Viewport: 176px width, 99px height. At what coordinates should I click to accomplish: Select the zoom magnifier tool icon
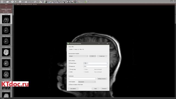tap(53, 2)
